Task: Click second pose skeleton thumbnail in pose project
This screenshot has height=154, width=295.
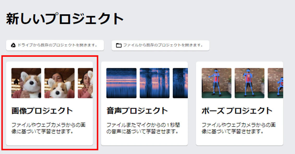Action: click(249, 83)
